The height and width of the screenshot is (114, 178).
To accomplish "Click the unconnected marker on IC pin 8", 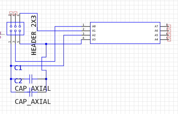I will 169,26.
